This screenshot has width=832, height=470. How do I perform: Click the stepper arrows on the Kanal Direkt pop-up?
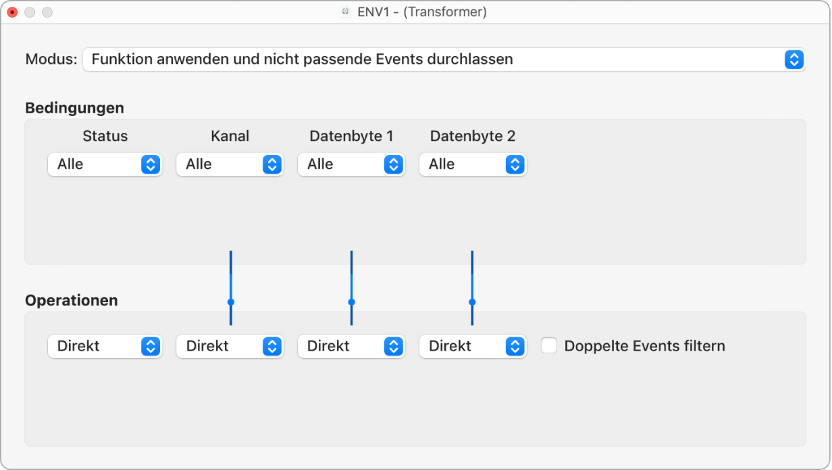coord(272,346)
